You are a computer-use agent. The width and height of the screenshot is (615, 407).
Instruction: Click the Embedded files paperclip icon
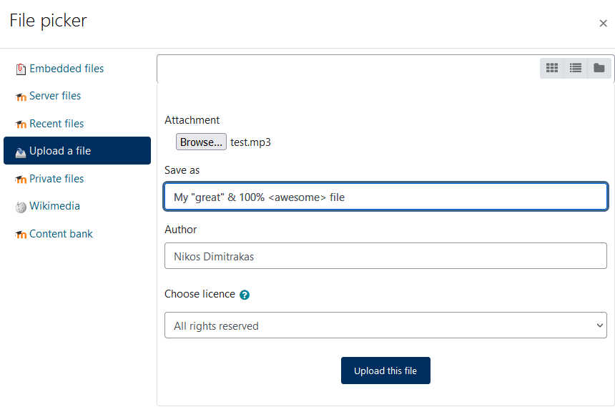click(x=21, y=69)
